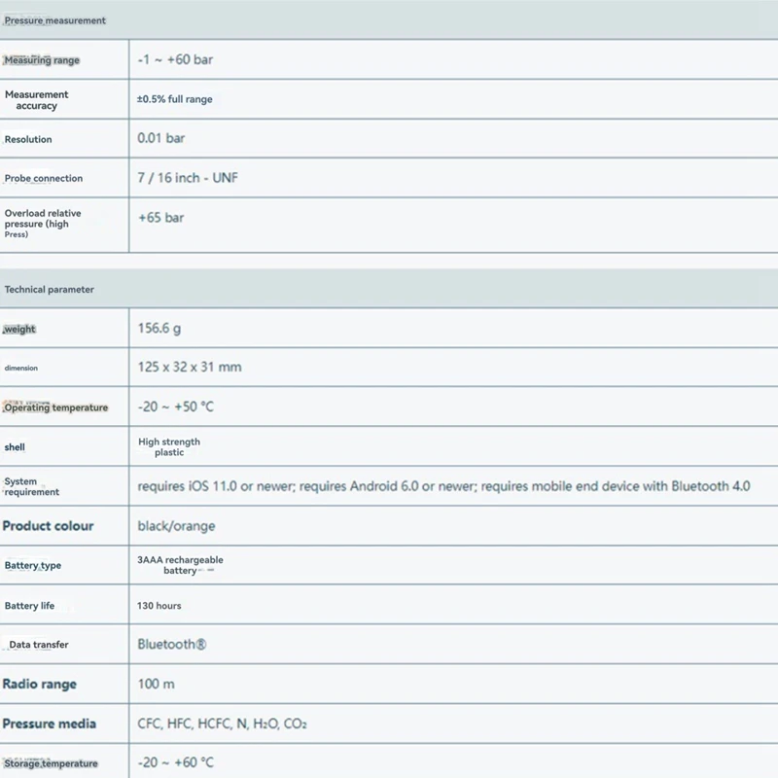Screen dimensions: 778x778
Task: Click the 130 hours battery life value
Action: point(159,606)
